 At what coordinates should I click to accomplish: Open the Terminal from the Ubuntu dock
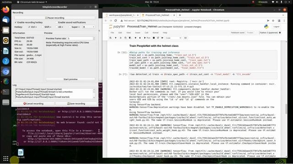5,92
